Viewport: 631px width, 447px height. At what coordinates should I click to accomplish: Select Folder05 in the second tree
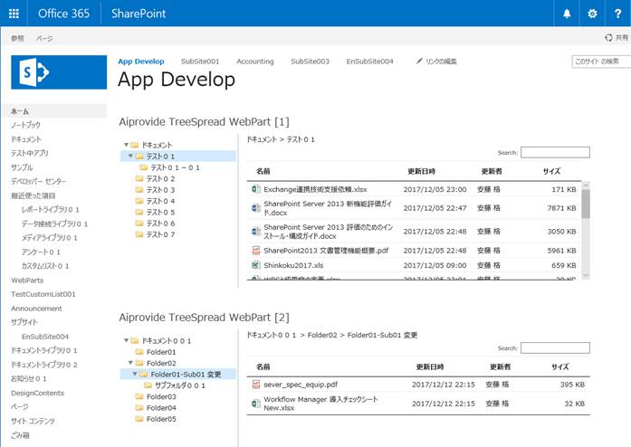click(161, 419)
